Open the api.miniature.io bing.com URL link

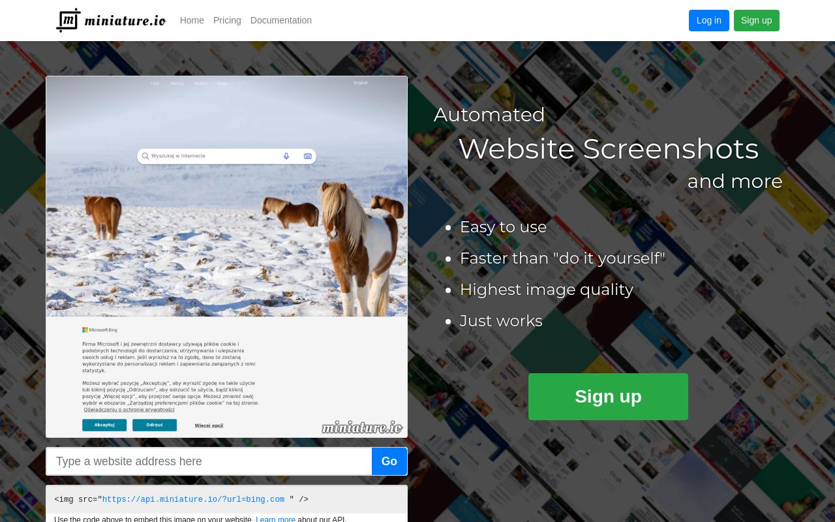tap(193, 500)
